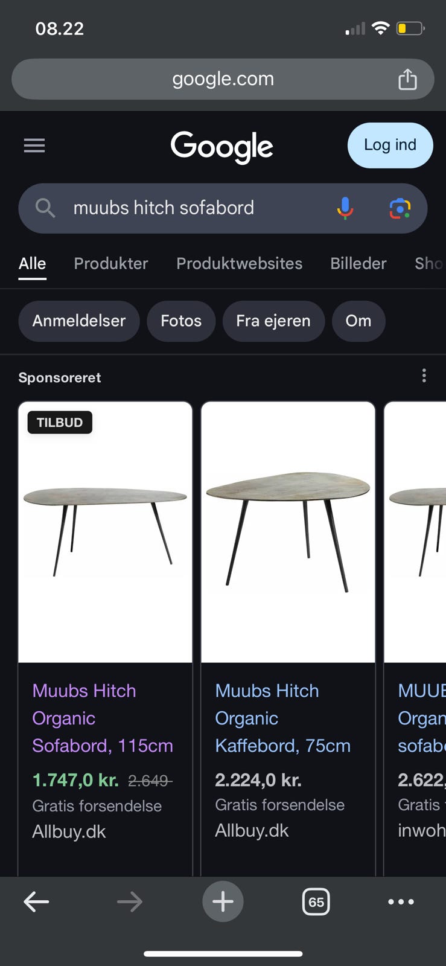446x966 pixels.
Task: Select the Om filter chip
Action: click(358, 321)
